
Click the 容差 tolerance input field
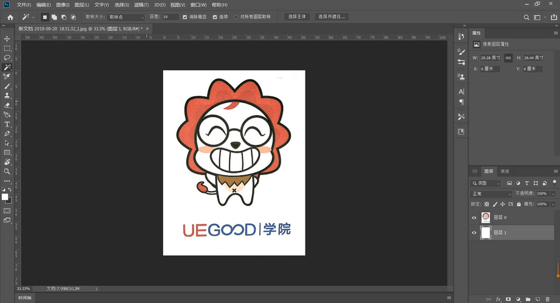[170, 17]
